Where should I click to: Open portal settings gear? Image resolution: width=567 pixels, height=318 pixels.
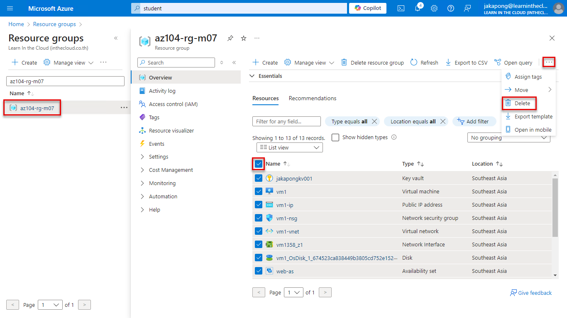point(434,8)
